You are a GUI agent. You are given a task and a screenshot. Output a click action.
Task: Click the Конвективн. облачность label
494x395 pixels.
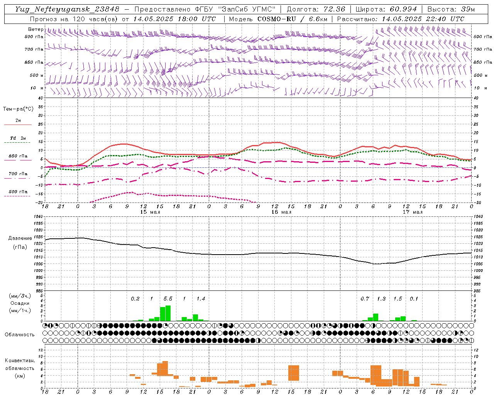click(x=20, y=365)
